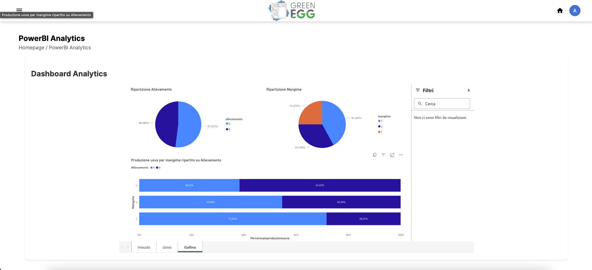Select the 71,63% bar segment
592x270 pixels.
[x=233, y=219]
